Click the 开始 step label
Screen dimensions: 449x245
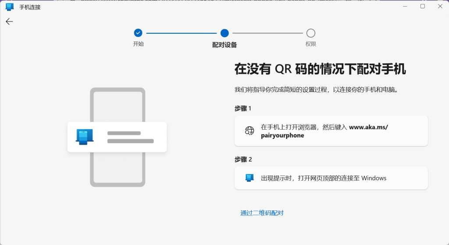tap(138, 44)
